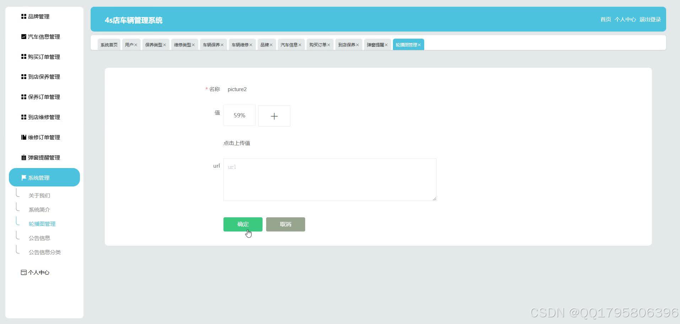Open 公告信息 from the system menu

tap(39, 238)
